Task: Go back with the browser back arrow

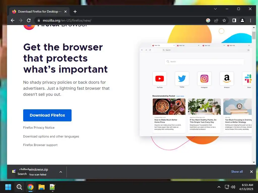Action: [x=13, y=20]
